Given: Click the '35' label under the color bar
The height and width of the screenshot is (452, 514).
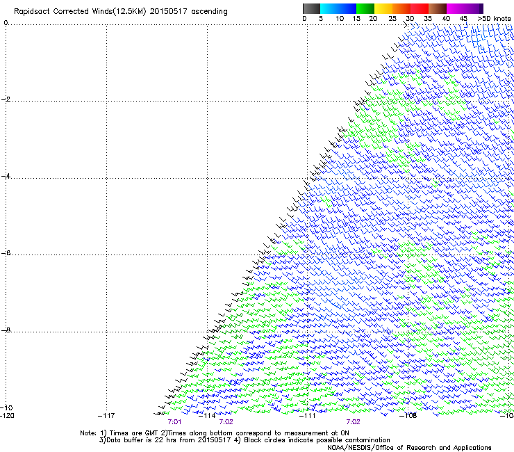Looking at the screenshot, I should click(428, 19).
